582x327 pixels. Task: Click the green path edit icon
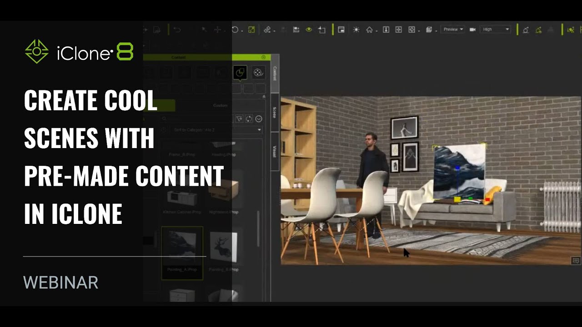click(538, 30)
